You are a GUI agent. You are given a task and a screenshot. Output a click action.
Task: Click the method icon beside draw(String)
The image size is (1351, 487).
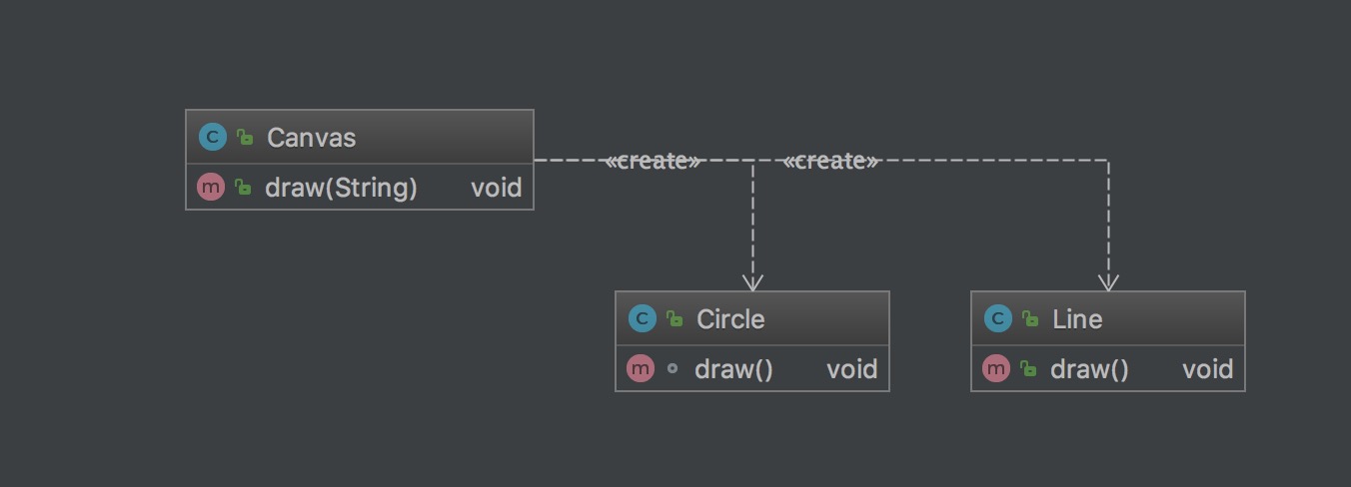point(210,187)
